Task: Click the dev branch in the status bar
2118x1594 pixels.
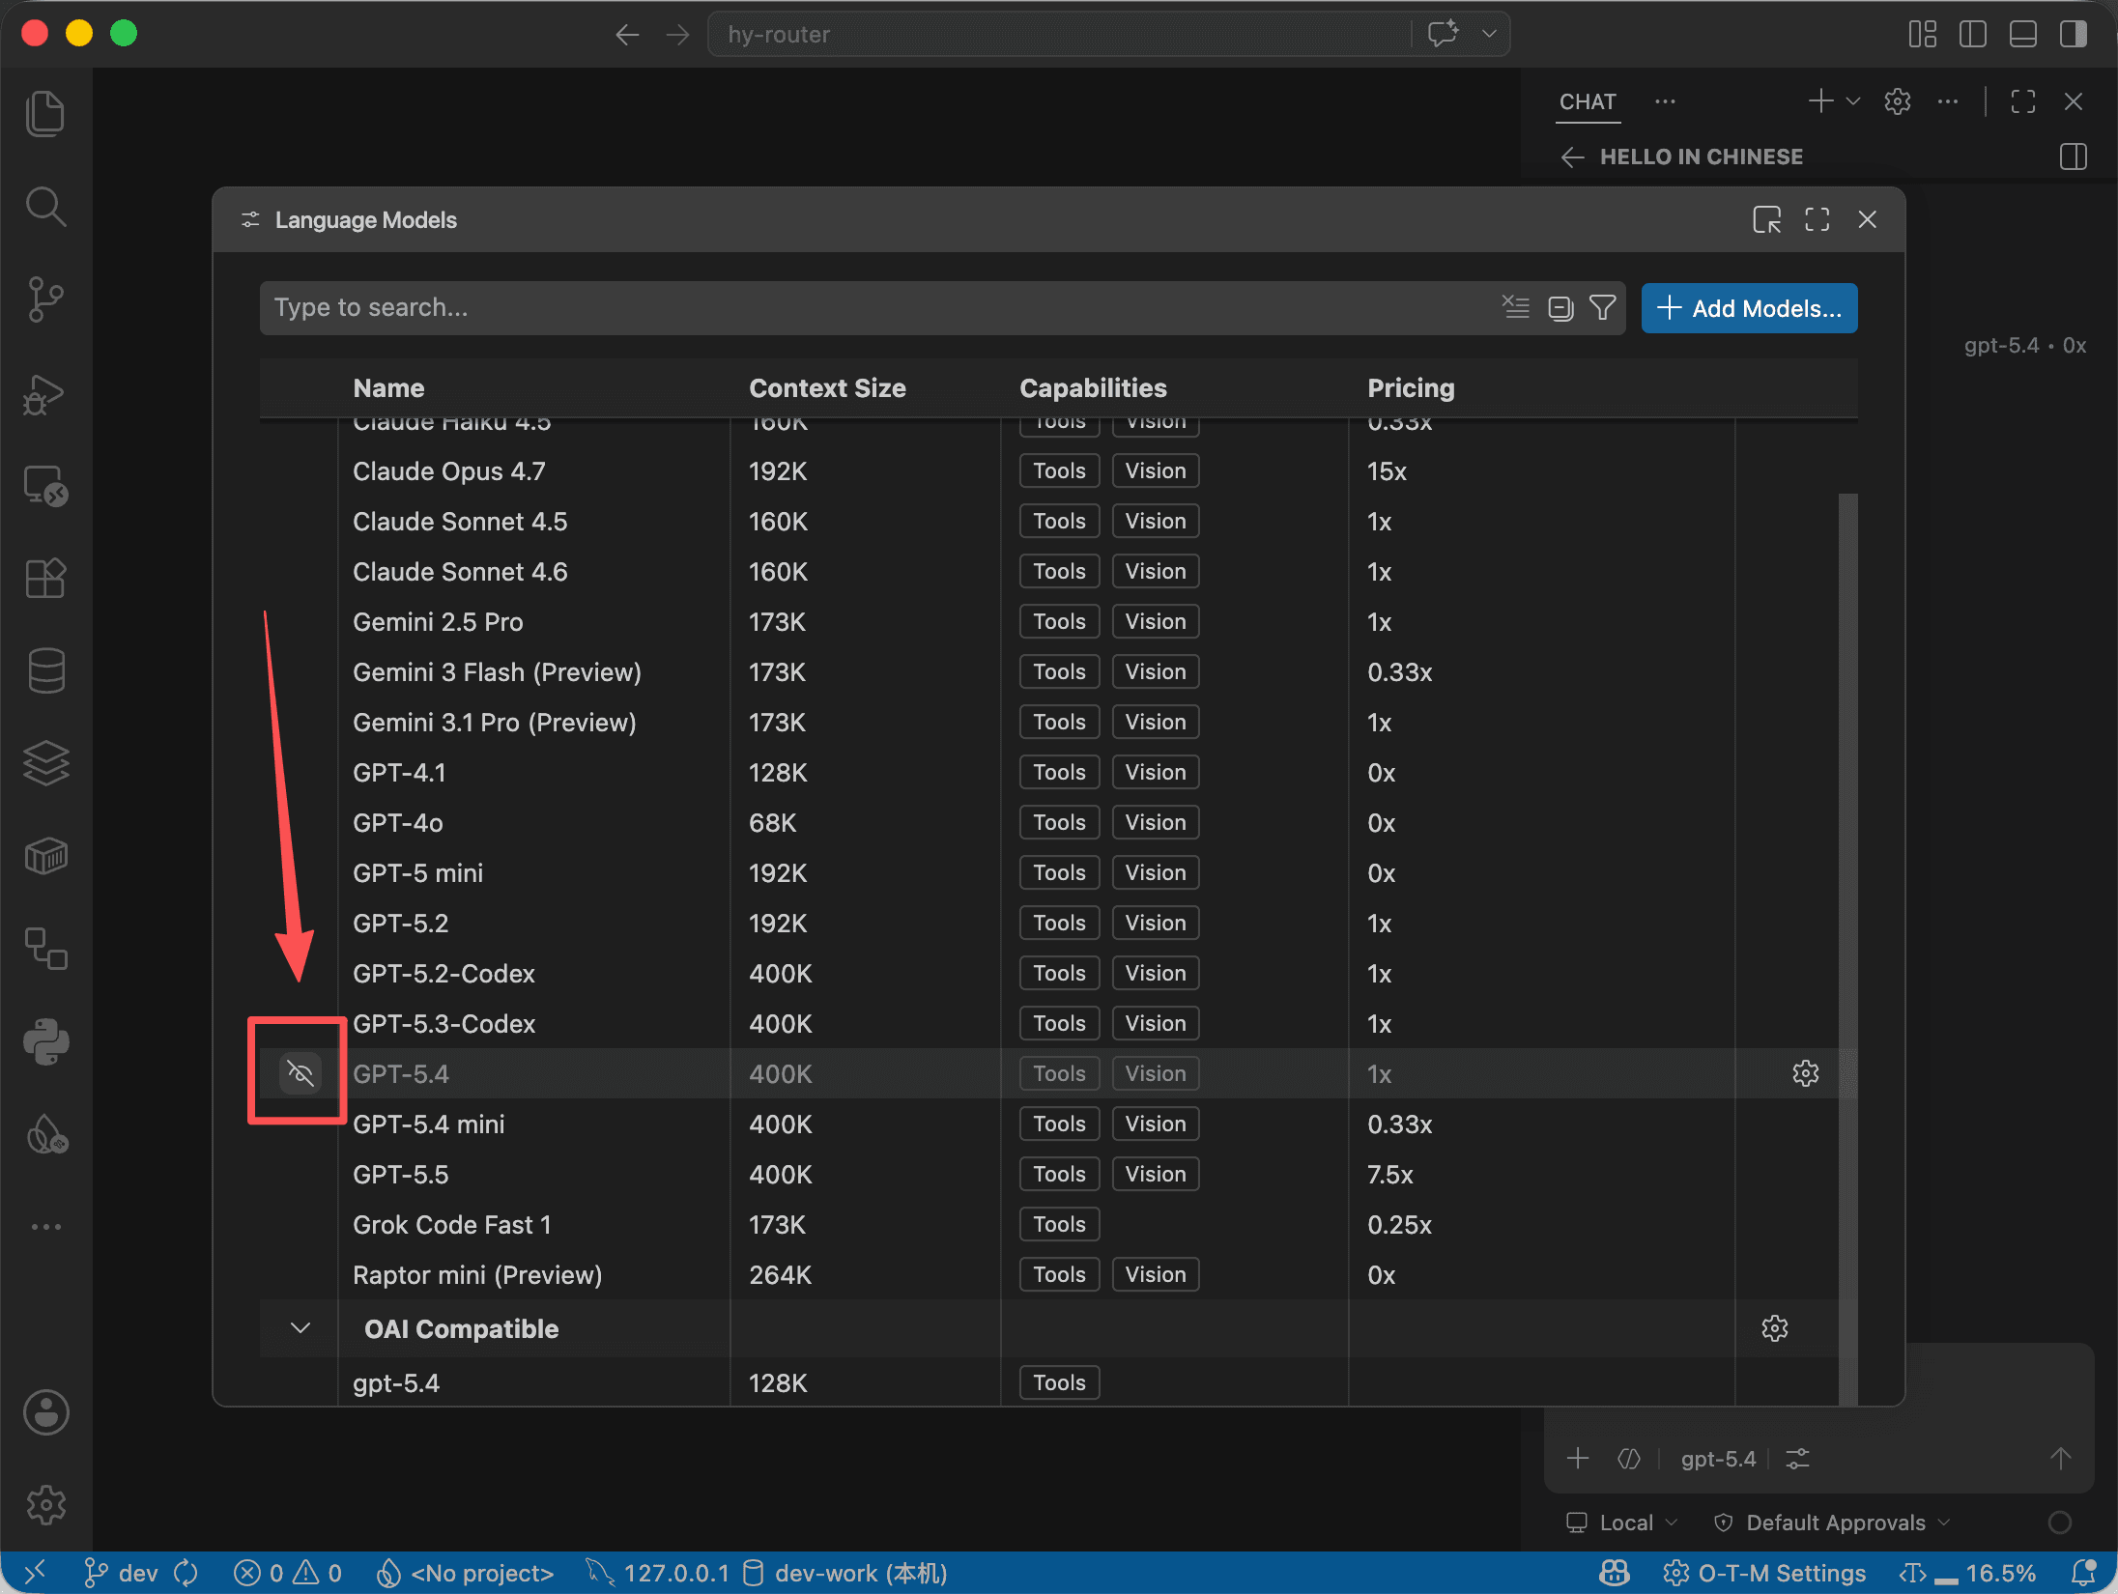Action: coord(121,1574)
